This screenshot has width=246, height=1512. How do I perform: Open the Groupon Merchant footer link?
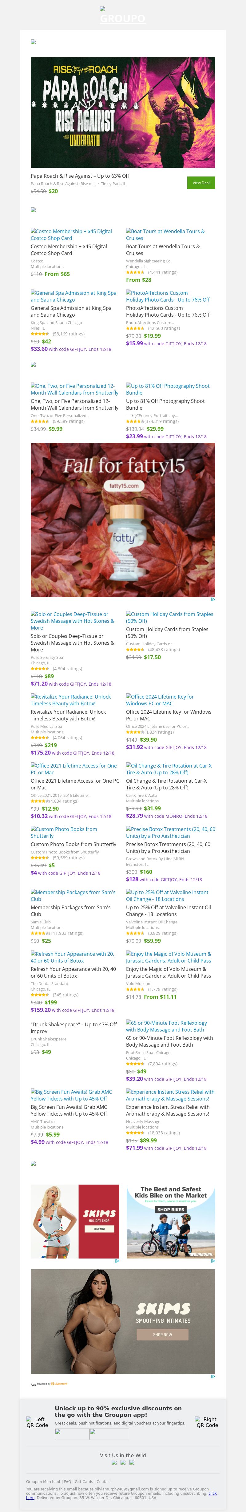(43, 1482)
